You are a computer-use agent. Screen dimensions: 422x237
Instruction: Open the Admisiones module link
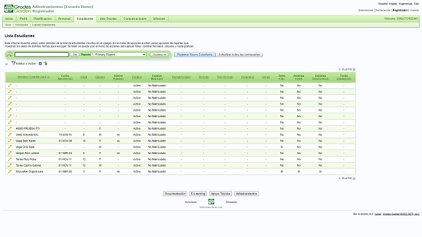tap(366, 11)
